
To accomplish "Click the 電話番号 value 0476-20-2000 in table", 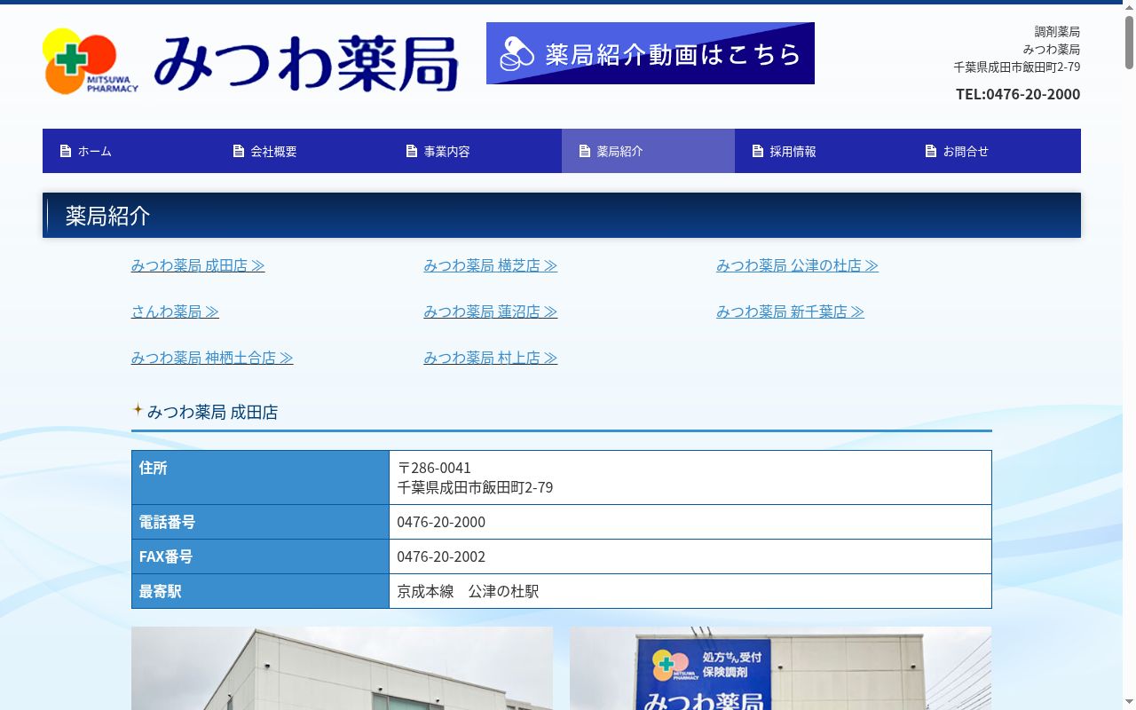I will point(441,522).
